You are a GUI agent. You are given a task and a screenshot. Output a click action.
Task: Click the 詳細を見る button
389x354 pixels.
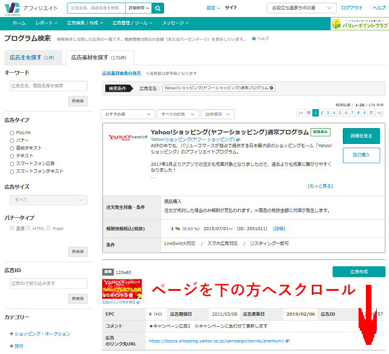click(x=361, y=136)
